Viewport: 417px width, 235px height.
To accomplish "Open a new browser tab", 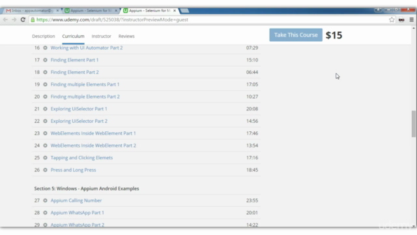I will click(185, 10).
